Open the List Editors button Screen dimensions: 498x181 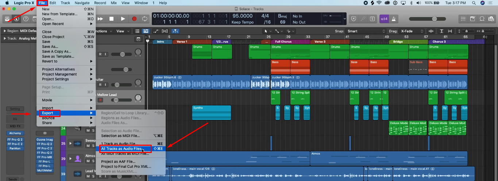(x=463, y=19)
